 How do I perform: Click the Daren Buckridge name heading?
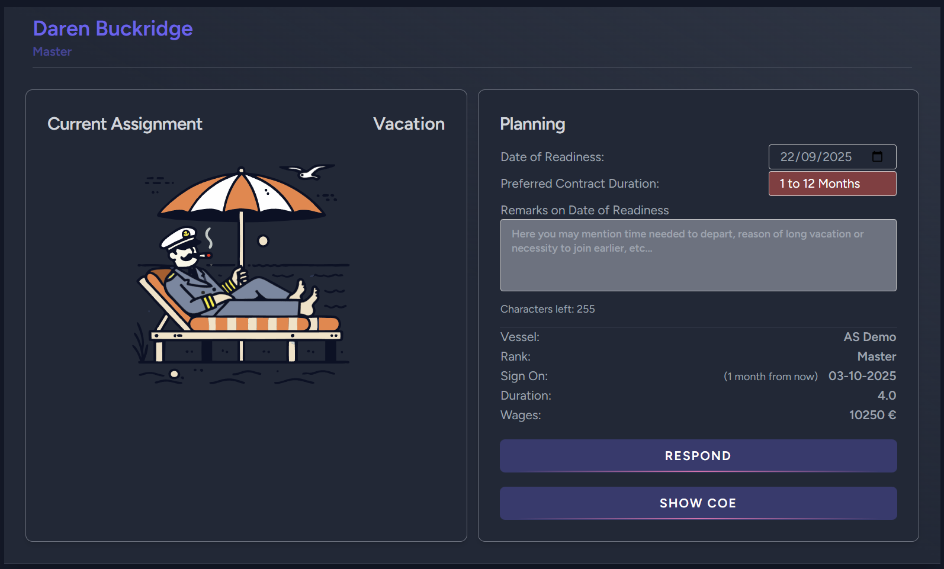tap(113, 28)
